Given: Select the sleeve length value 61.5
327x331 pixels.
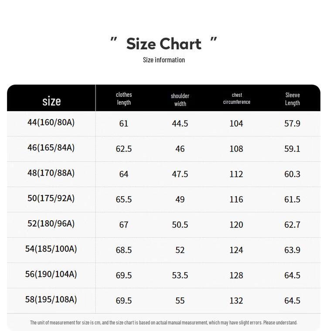Looking at the screenshot, I should (x=292, y=199).
